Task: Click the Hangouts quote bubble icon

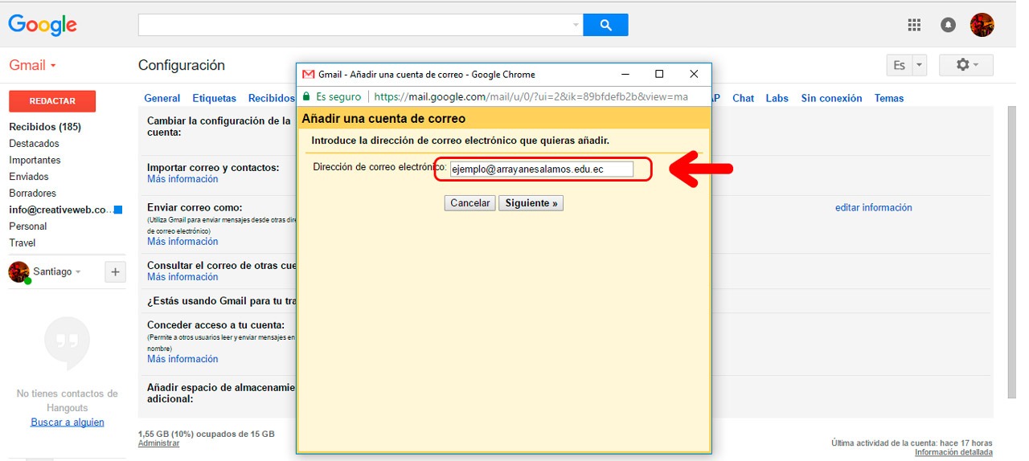Action: tap(68, 344)
